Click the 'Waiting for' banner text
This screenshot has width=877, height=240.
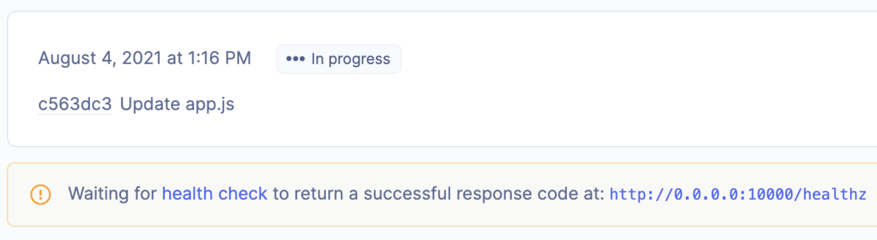point(112,194)
